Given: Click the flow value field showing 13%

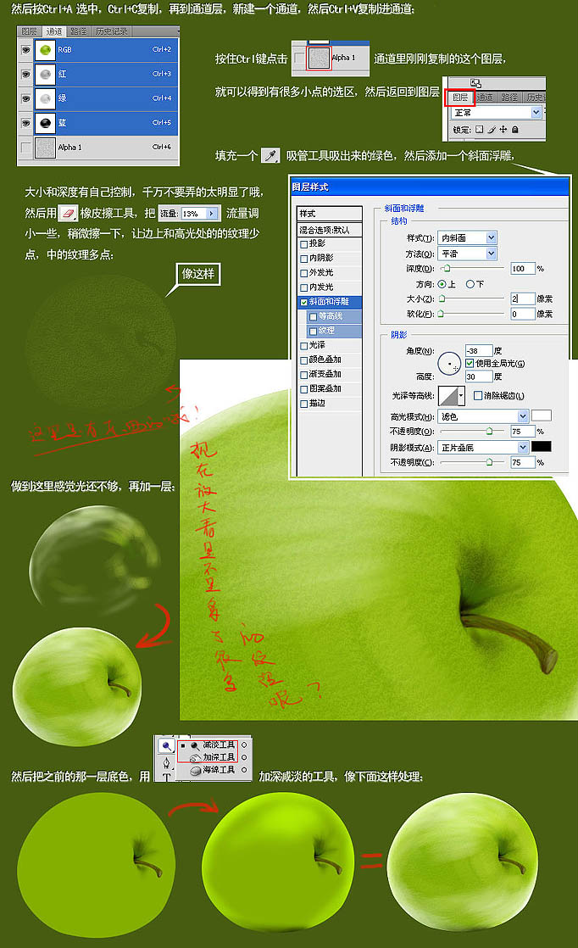Looking at the screenshot, I should (x=193, y=214).
